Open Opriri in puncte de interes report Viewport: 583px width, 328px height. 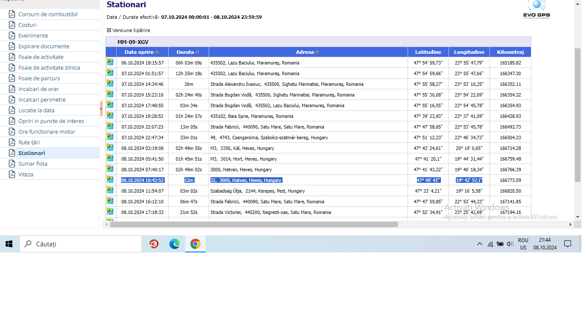(x=51, y=121)
